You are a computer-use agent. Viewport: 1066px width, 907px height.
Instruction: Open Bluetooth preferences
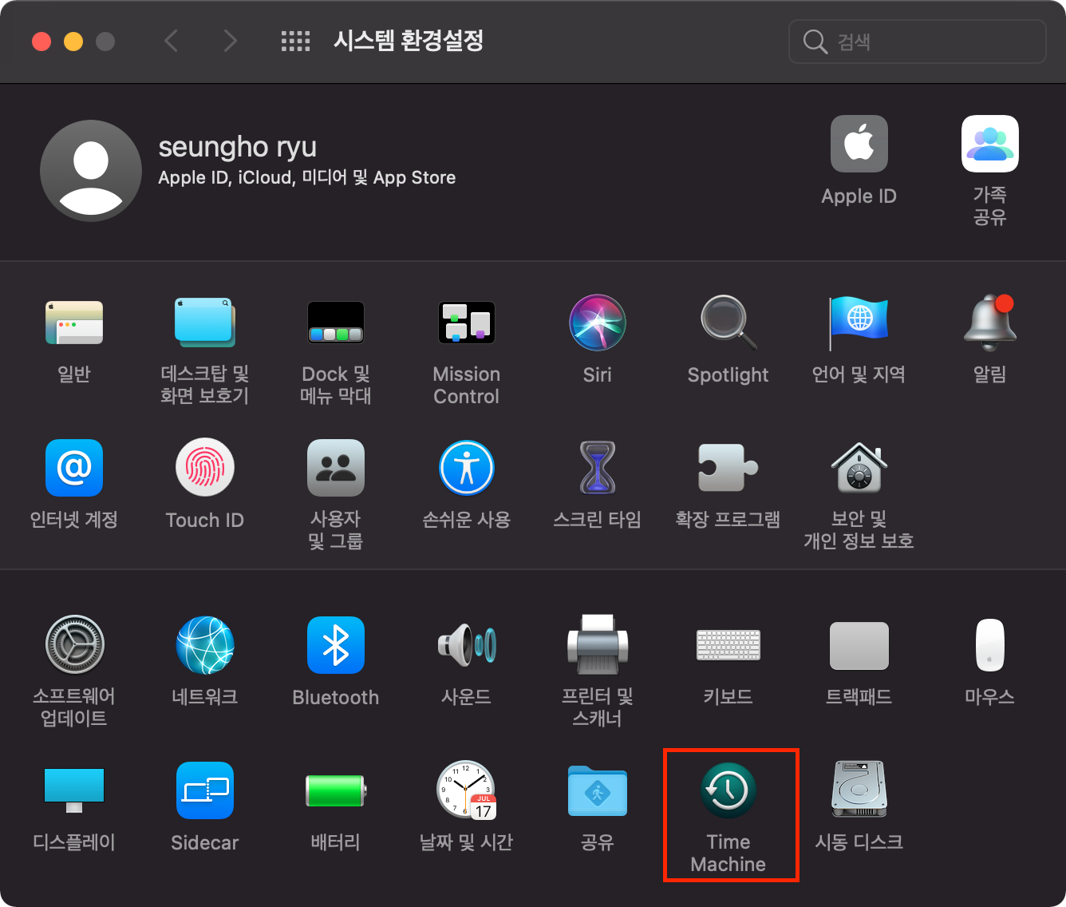click(336, 645)
